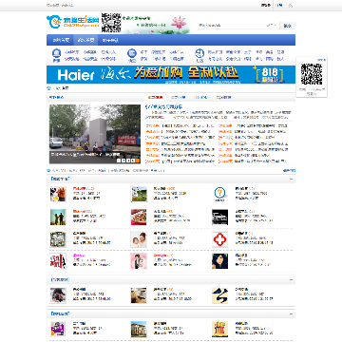Click inside the search input field

tap(231, 26)
